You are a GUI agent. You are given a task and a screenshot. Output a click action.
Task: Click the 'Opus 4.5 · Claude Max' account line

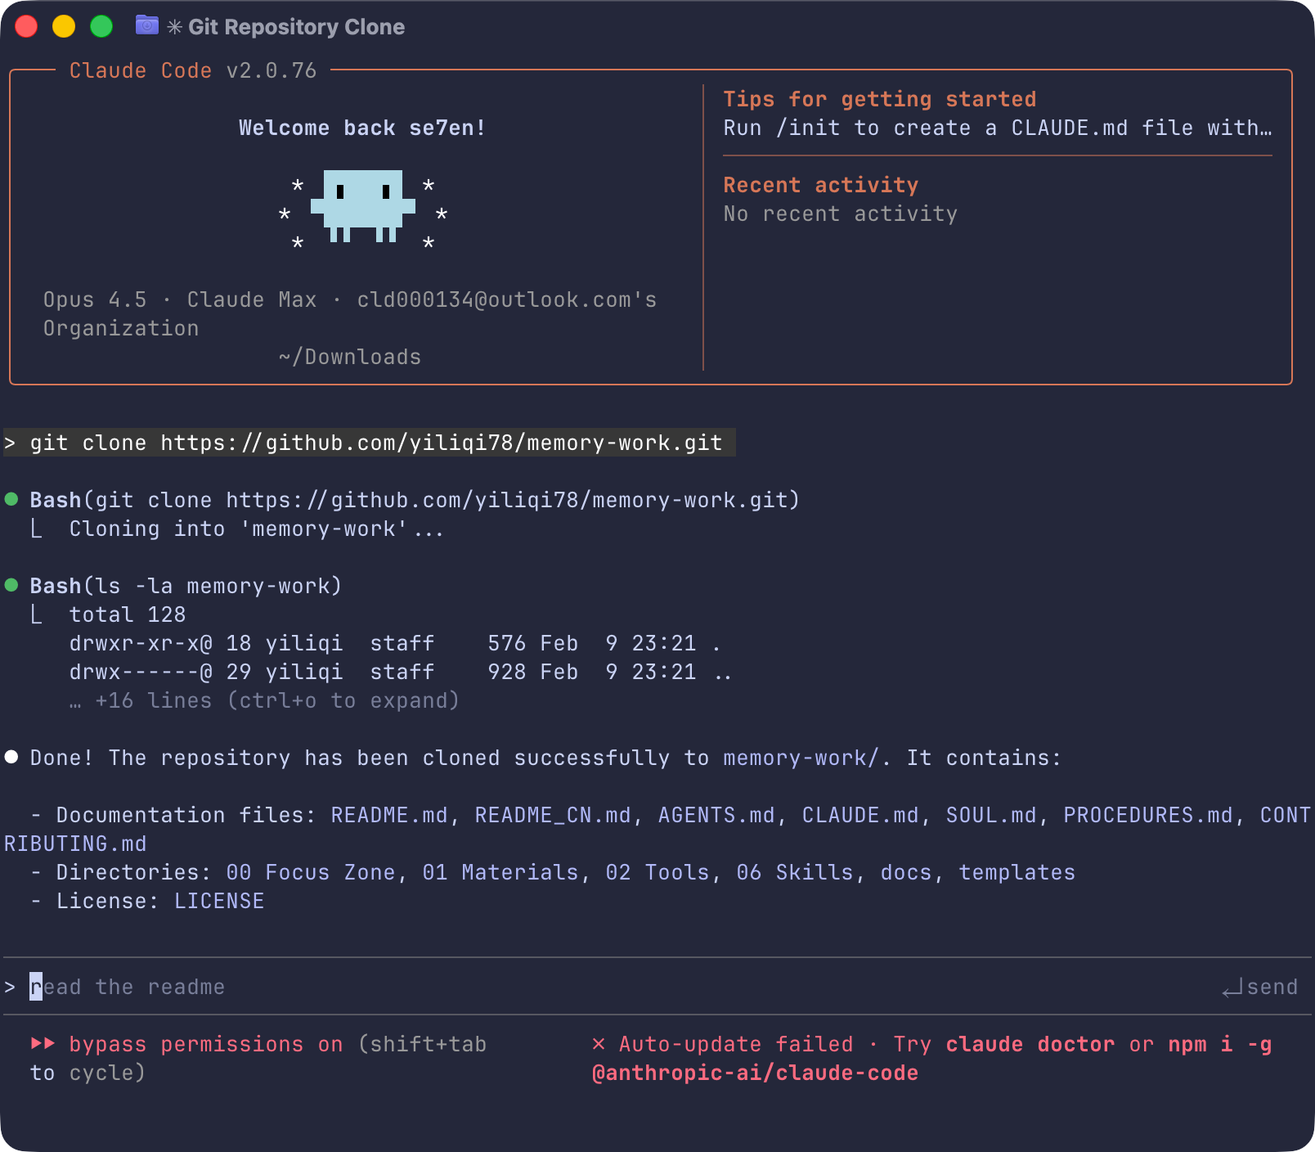(350, 313)
